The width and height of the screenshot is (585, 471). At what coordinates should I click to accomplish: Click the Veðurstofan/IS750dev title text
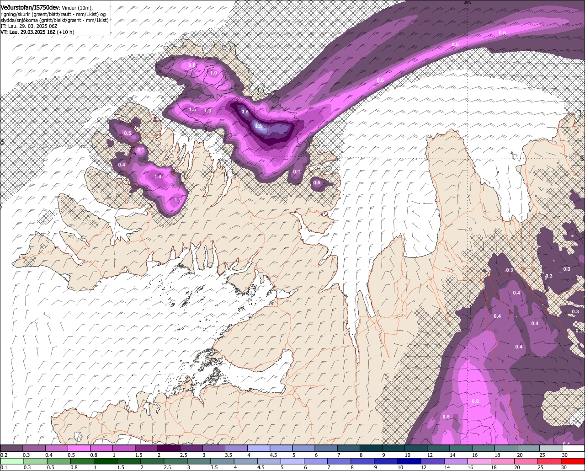(30, 8)
